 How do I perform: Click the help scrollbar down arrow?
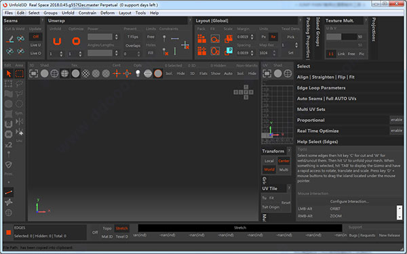[x=400, y=217]
